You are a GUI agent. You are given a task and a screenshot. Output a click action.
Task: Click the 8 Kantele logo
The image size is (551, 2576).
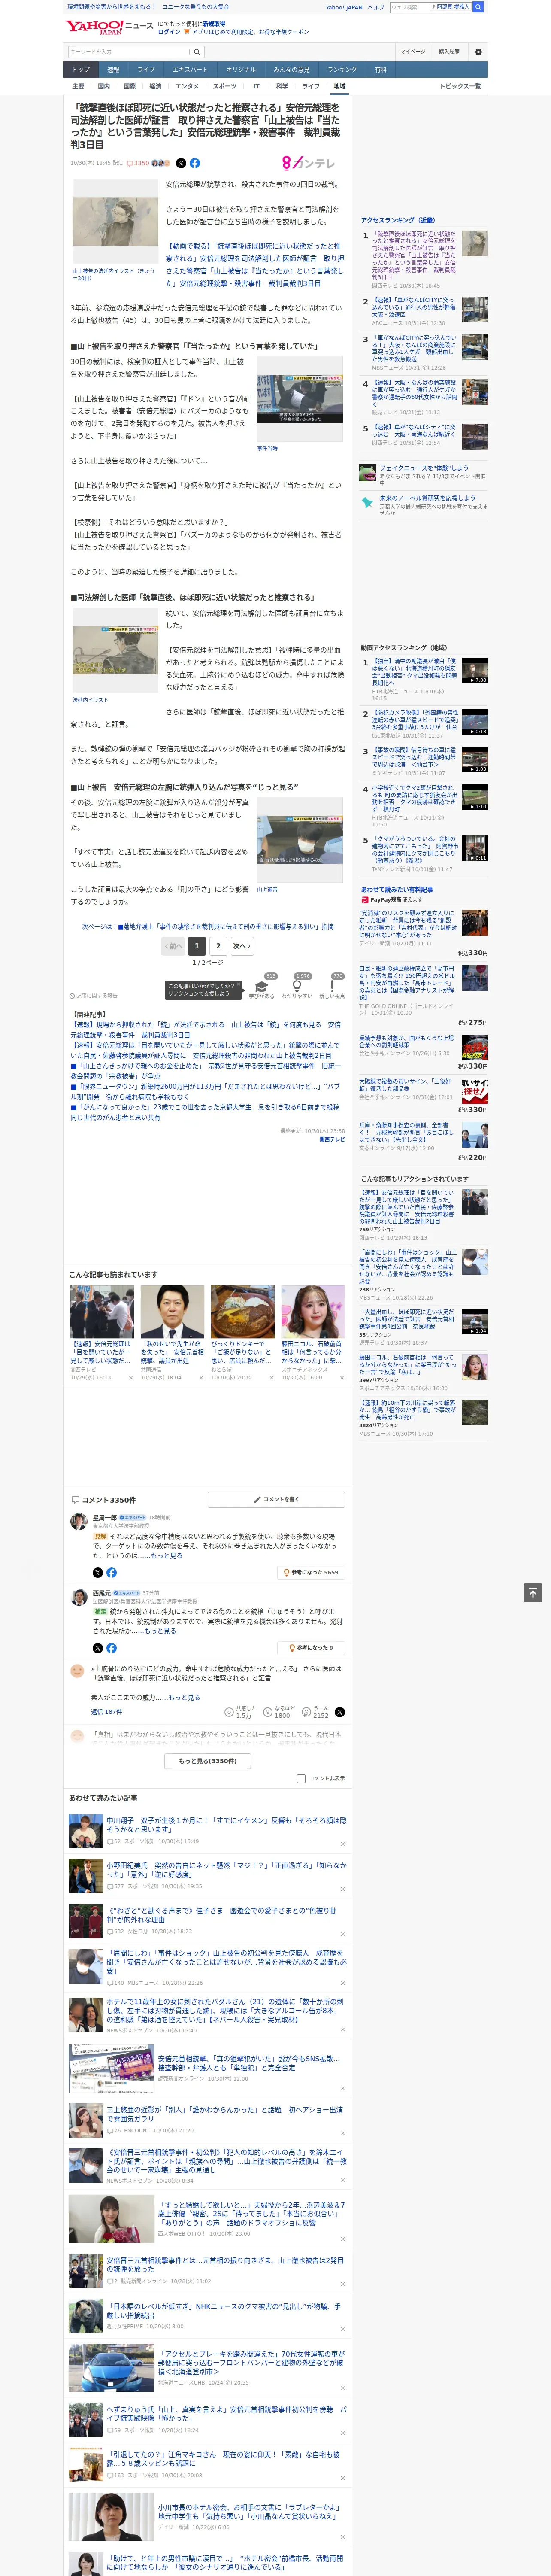[308, 163]
